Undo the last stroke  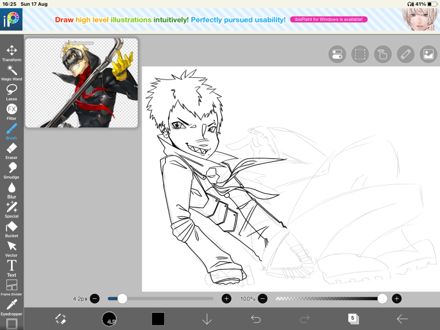(x=256, y=319)
